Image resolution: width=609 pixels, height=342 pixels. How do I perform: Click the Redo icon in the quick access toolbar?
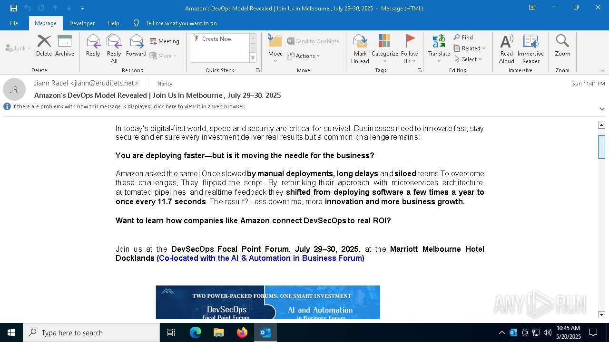pyautogui.click(x=41, y=8)
